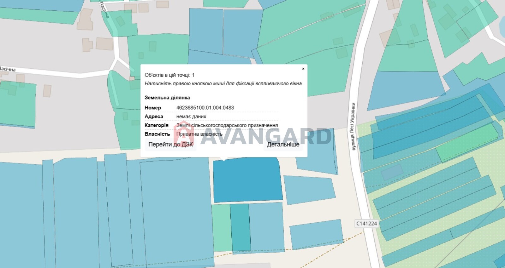Click the C141224 road label
This screenshot has width=505, height=268.
[366, 224]
